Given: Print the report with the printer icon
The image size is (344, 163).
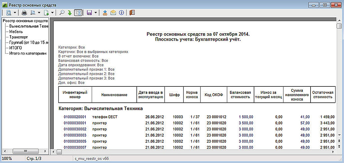Looking at the screenshot, I should [x=24, y=13].
